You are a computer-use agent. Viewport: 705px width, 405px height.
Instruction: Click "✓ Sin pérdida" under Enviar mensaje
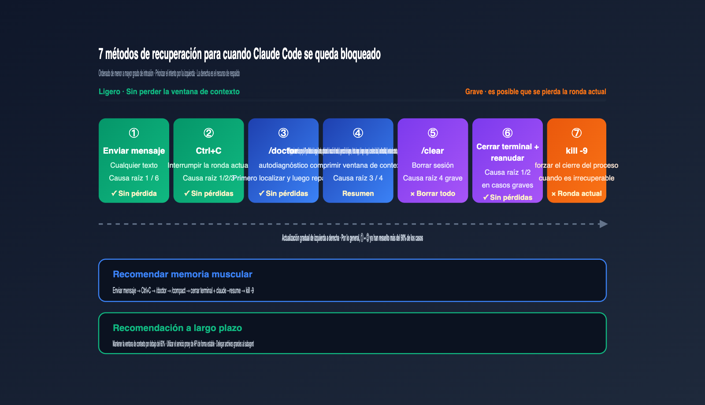pos(134,193)
